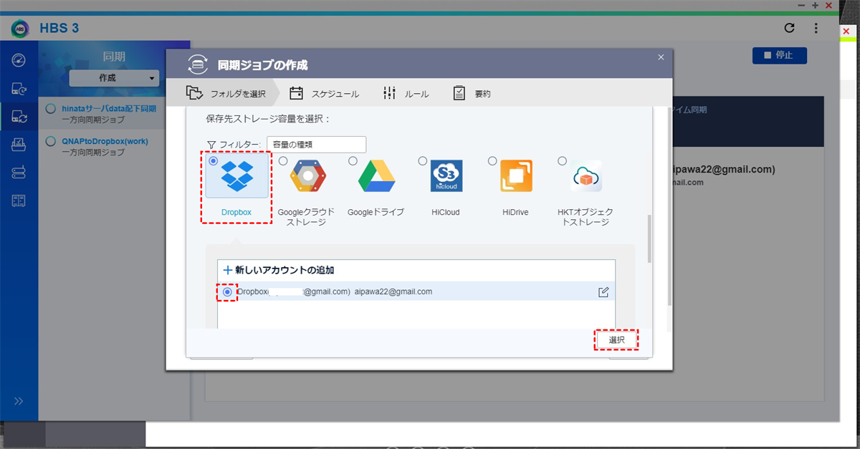Click the Google Drive icon
The image size is (860, 449).
377,176
